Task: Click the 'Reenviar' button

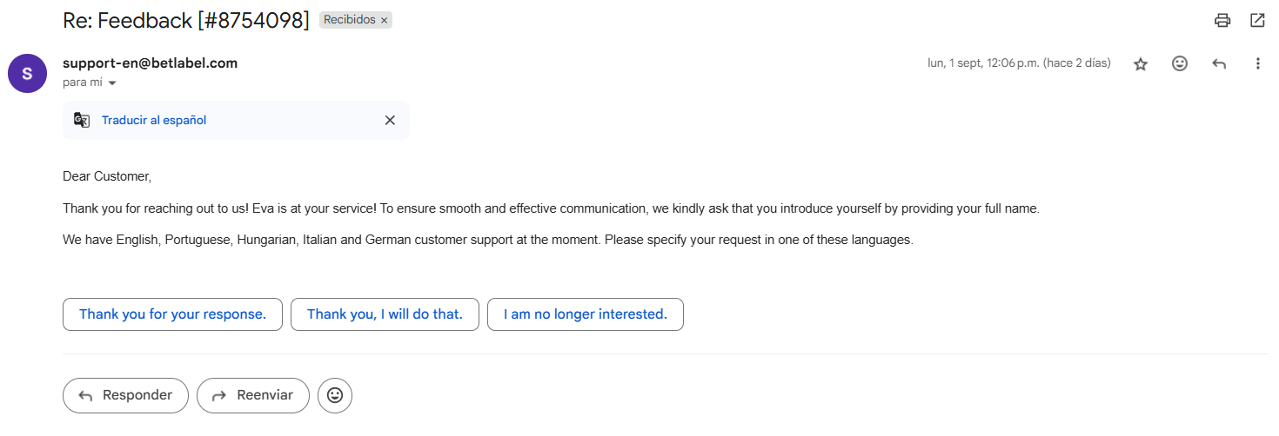Action: pyautogui.click(x=252, y=395)
